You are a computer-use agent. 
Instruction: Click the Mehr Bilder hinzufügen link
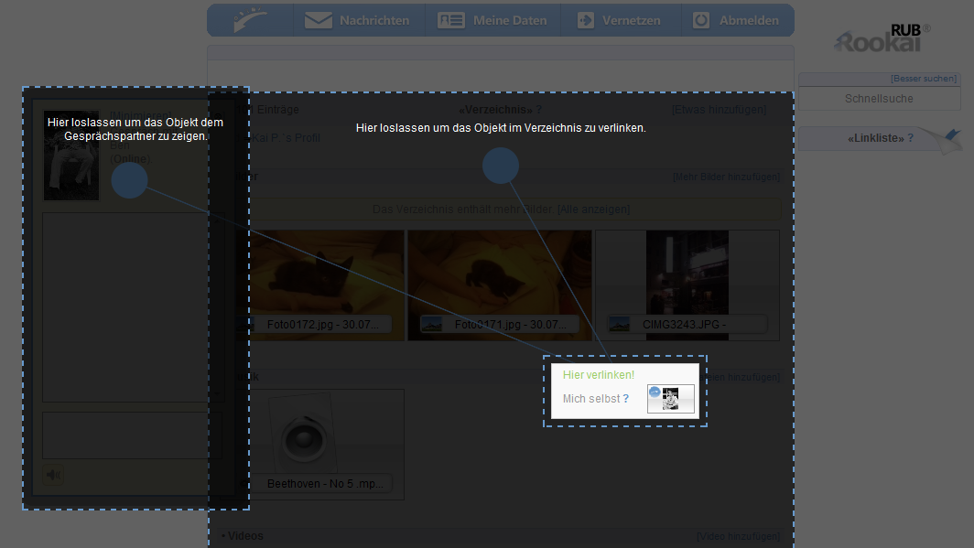pos(726,177)
